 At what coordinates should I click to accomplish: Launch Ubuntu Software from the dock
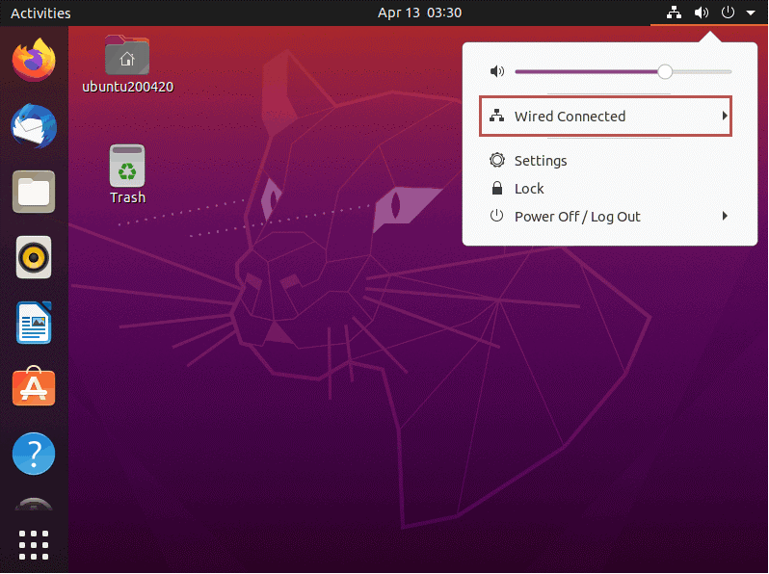pos(34,387)
